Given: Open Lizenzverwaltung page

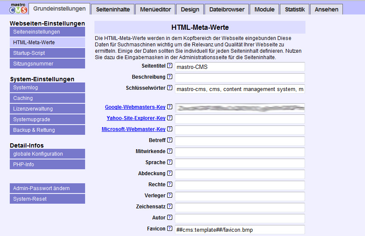Looking at the screenshot, I should click(x=47, y=109).
